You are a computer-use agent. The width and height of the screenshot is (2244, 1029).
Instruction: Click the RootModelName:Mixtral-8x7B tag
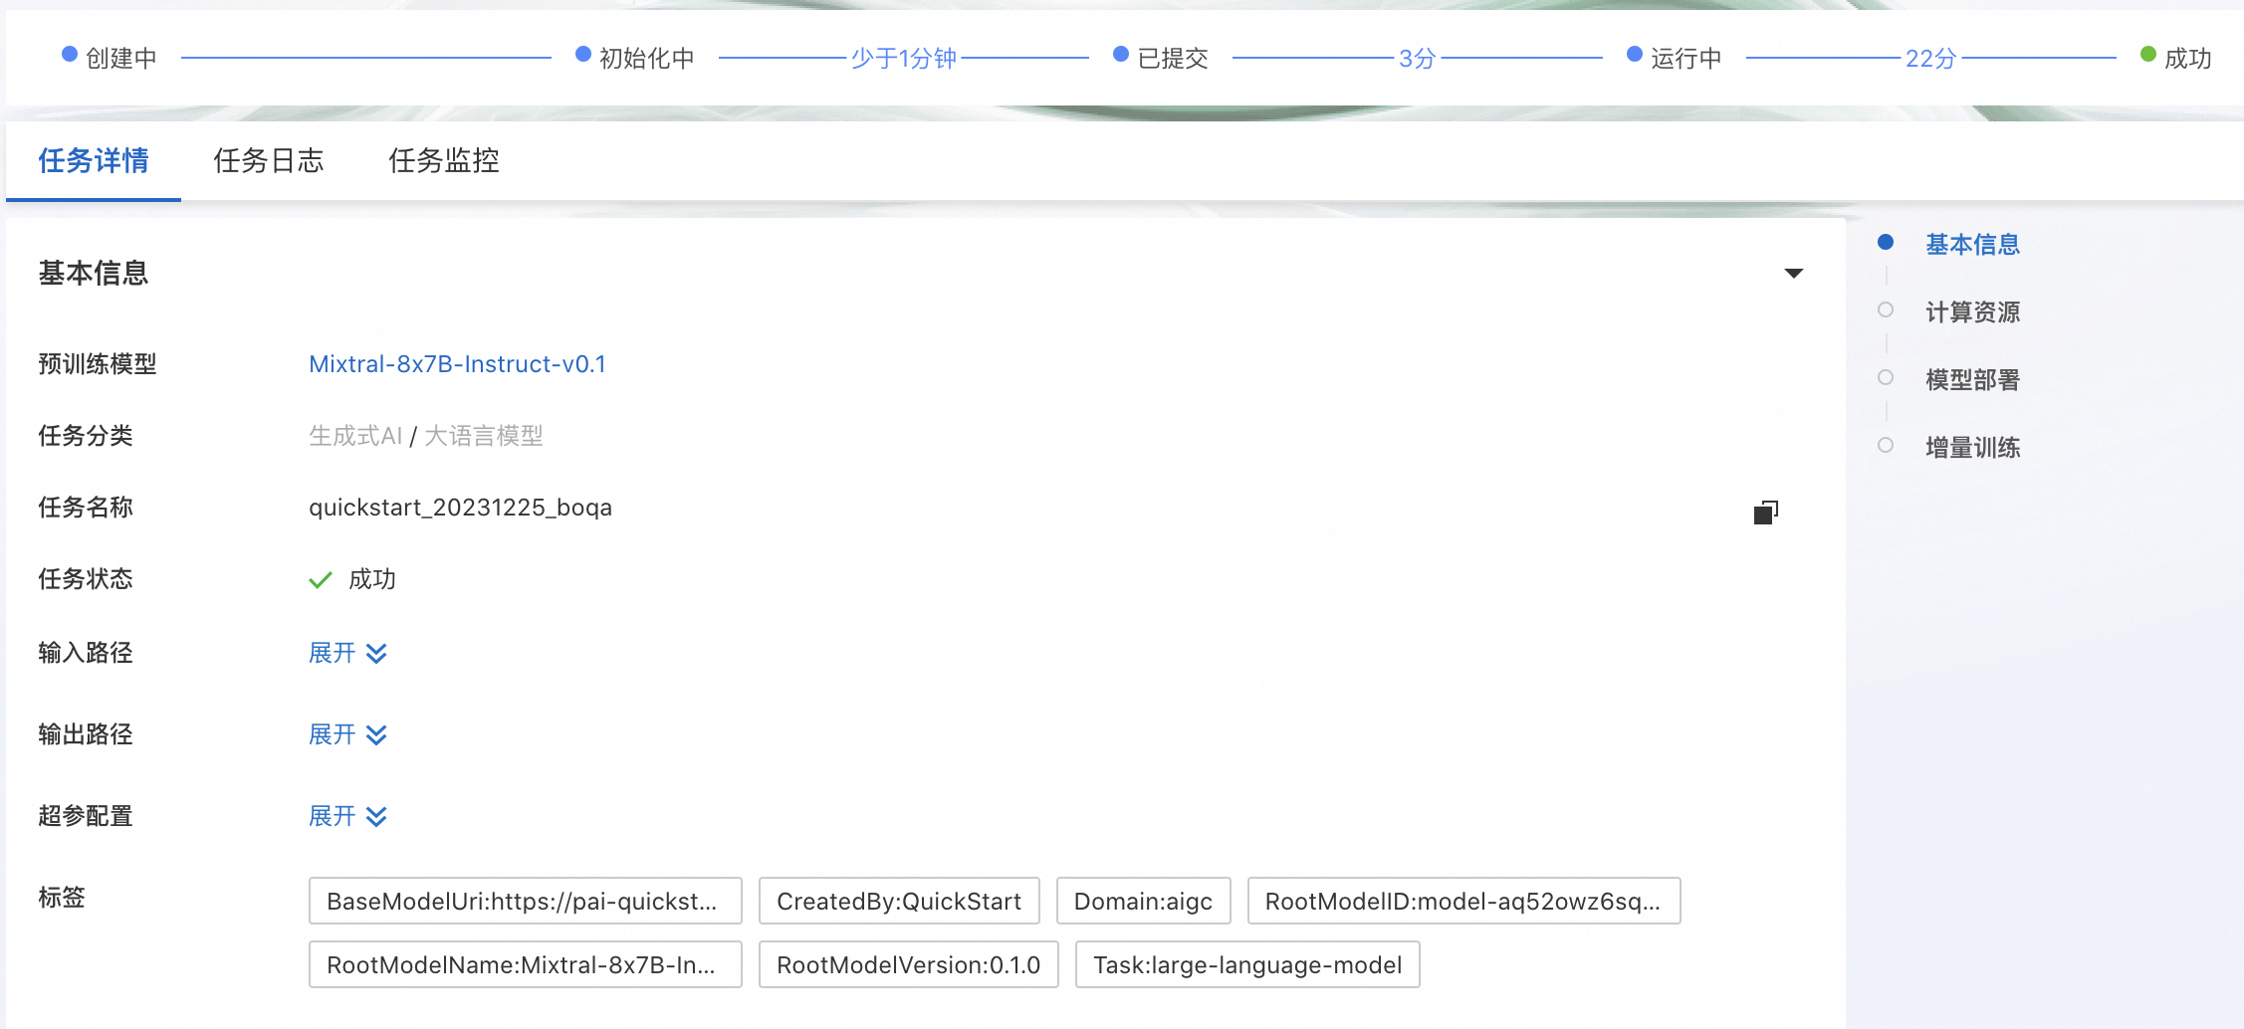pyautogui.click(x=526, y=964)
